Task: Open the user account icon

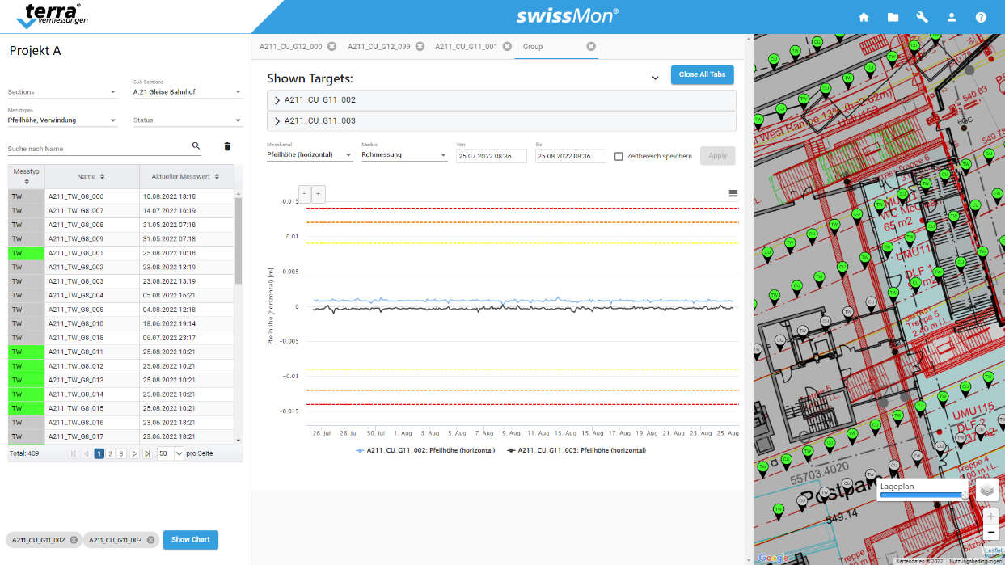Action: (952, 17)
